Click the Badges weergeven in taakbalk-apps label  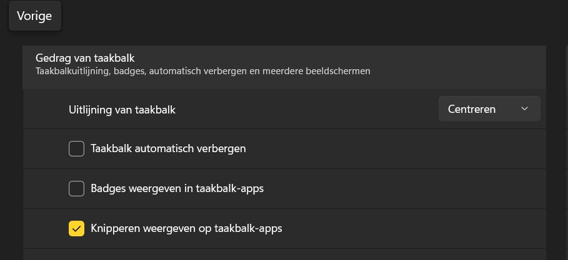pyautogui.click(x=177, y=188)
